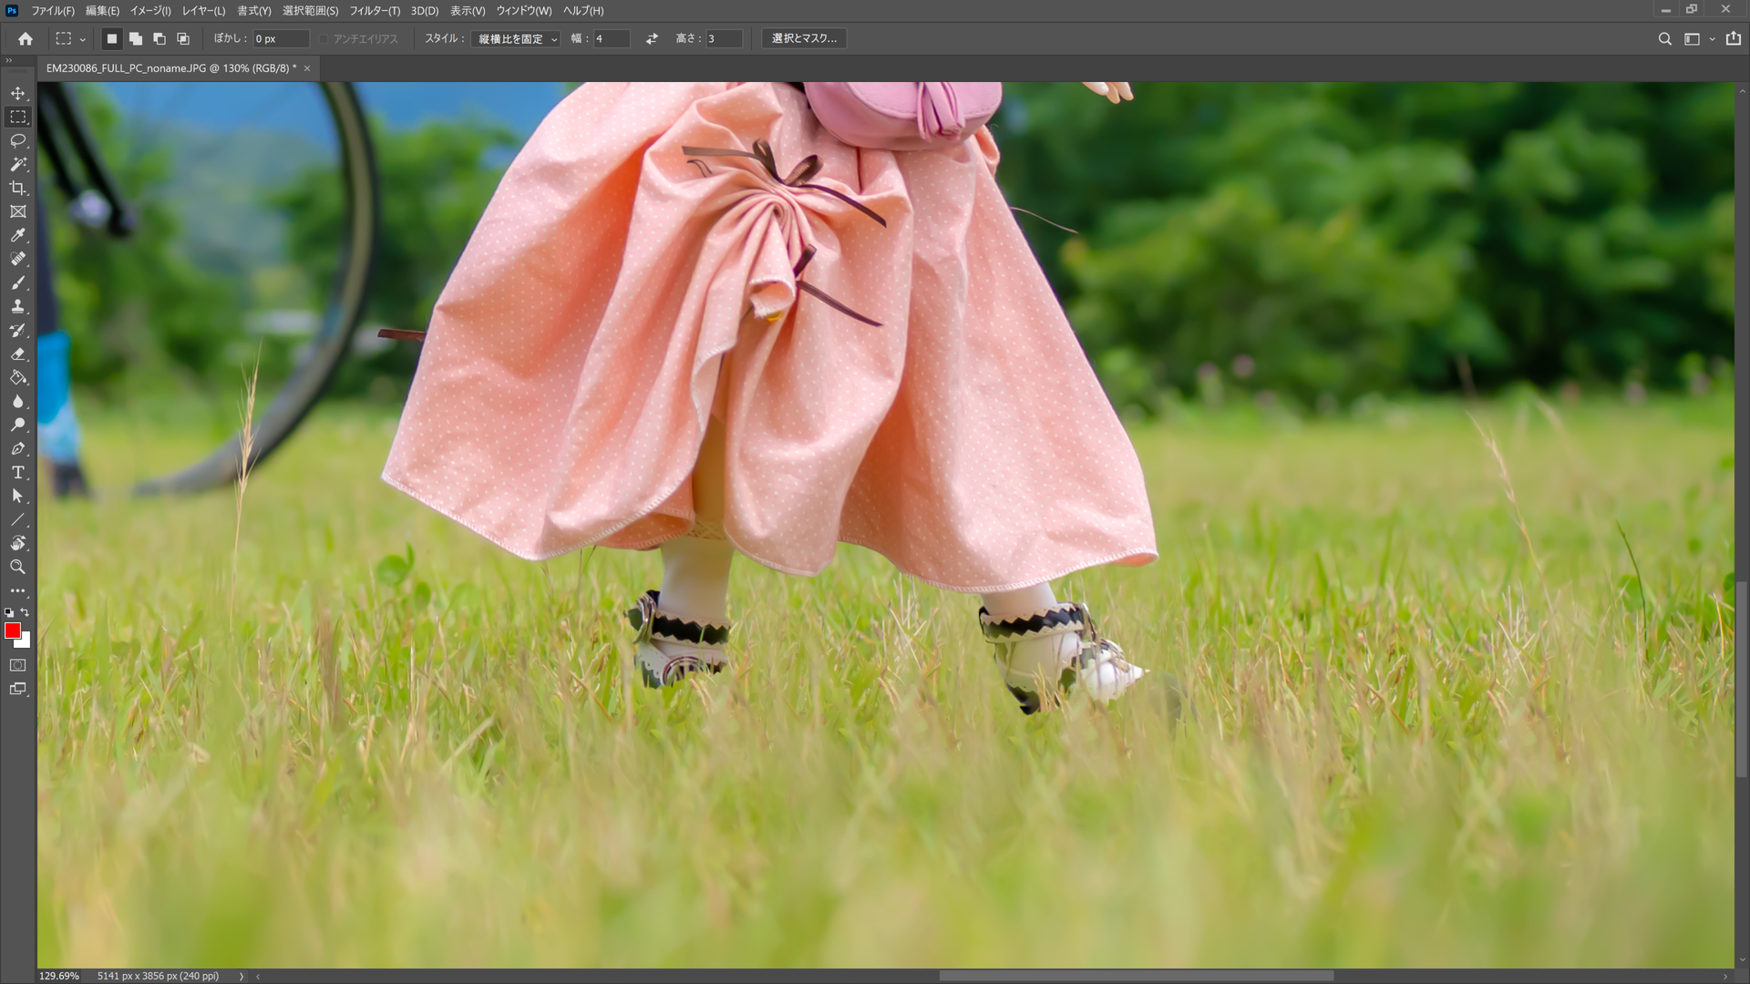Select the Clone Stamp tool

pos(17,306)
